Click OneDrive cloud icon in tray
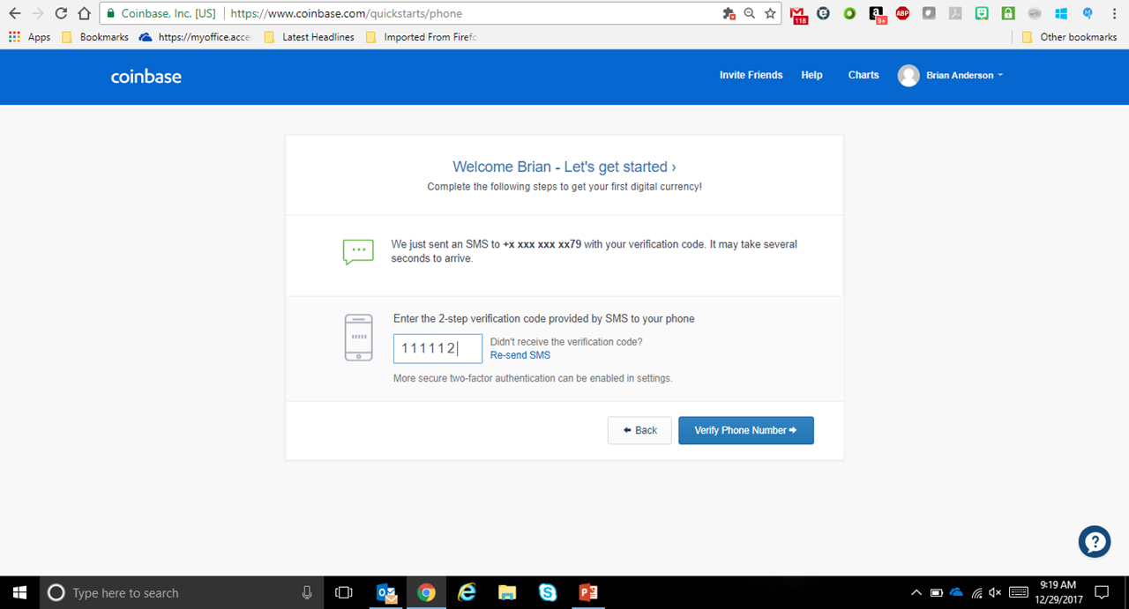The width and height of the screenshot is (1129, 609). pos(956,592)
